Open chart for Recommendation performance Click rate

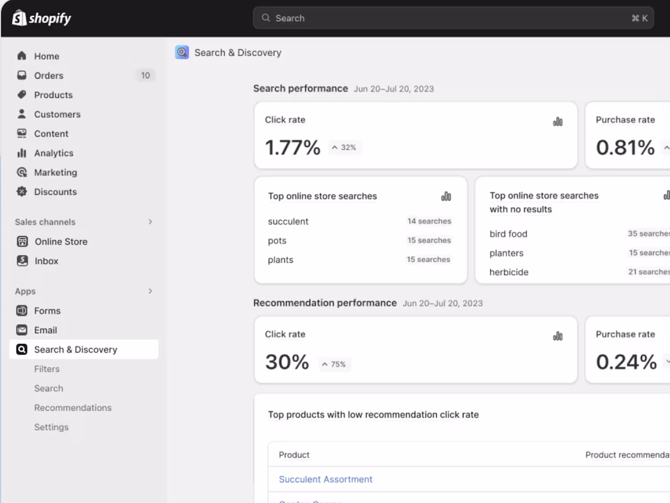point(558,336)
